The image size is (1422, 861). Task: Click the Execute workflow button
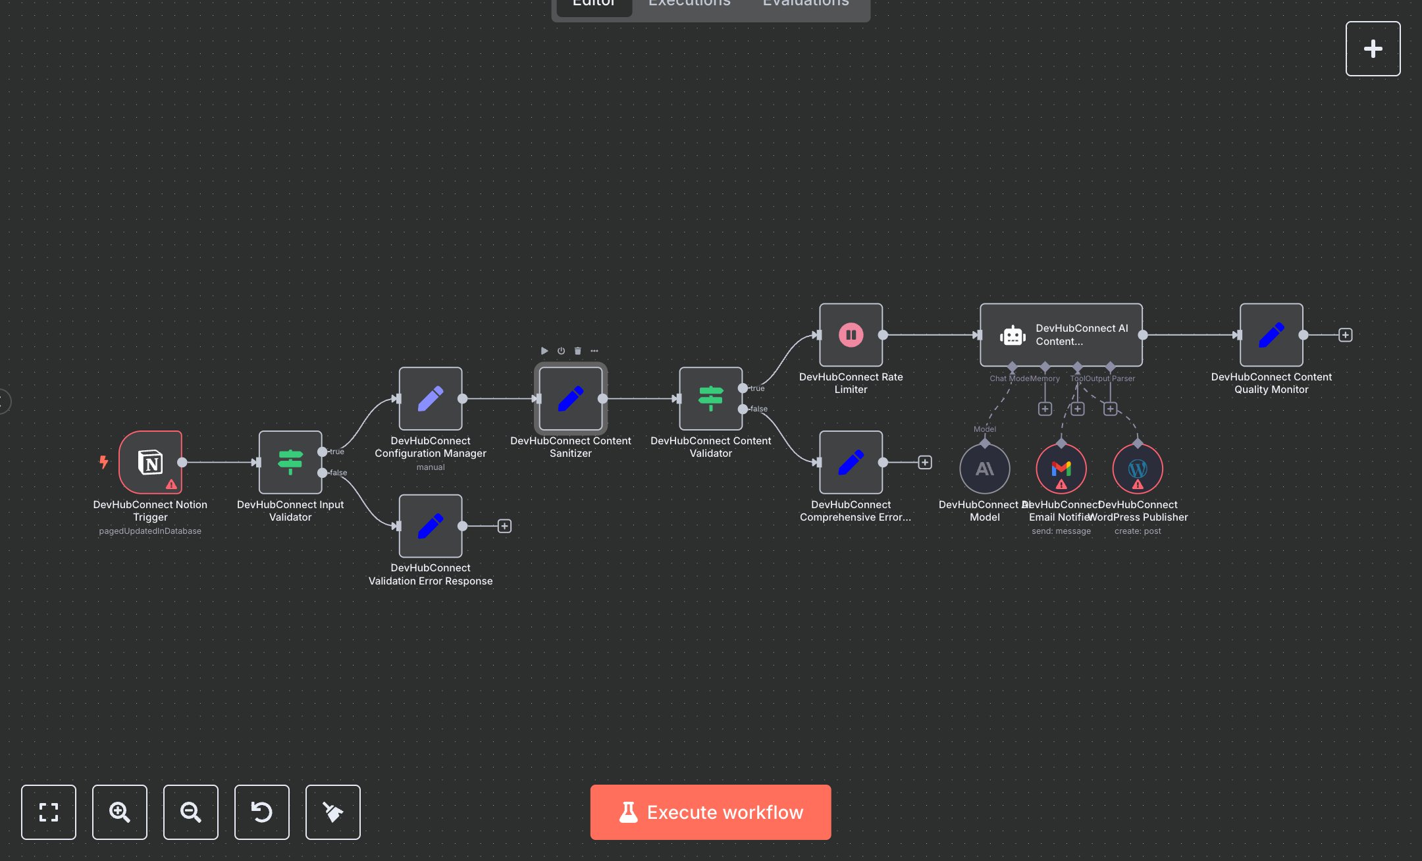coord(710,812)
